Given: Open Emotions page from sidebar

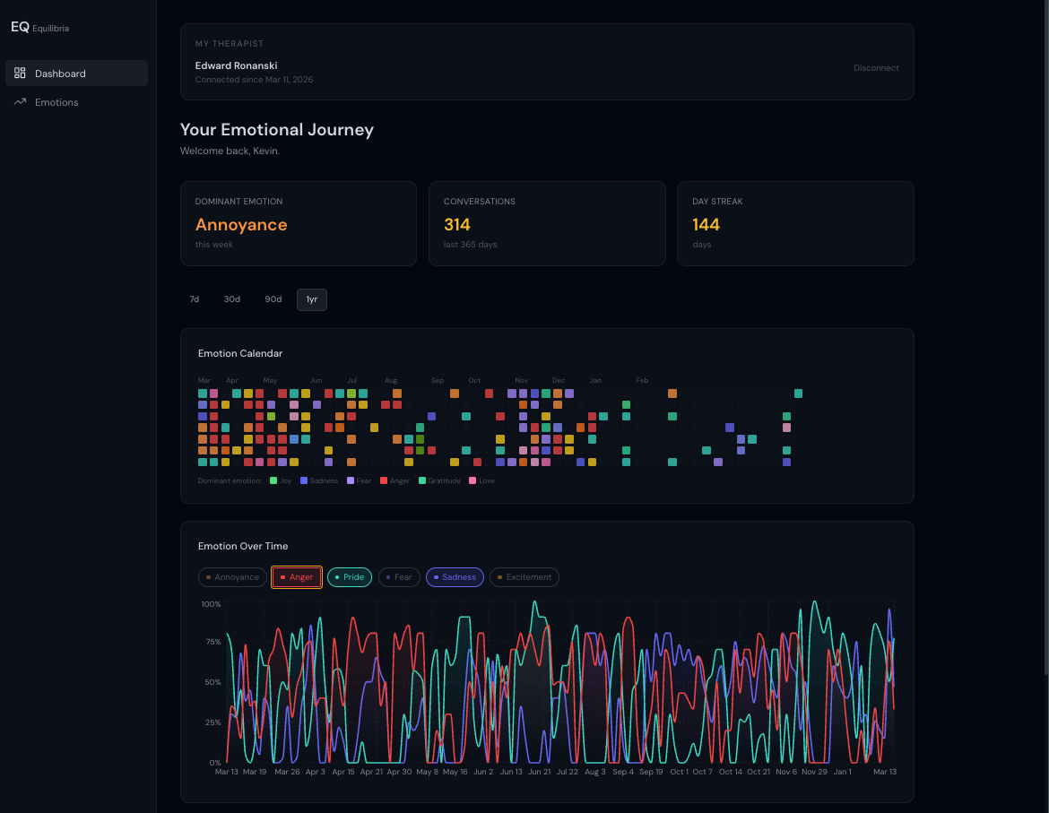Looking at the screenshot, I should click(x=56, y=102).
